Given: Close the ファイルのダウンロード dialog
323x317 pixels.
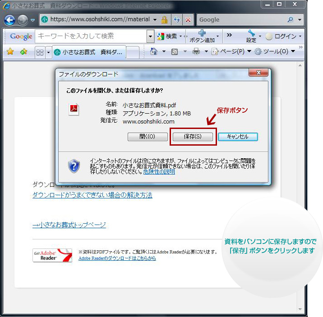Looking at the screenshot, I should 258,73.
